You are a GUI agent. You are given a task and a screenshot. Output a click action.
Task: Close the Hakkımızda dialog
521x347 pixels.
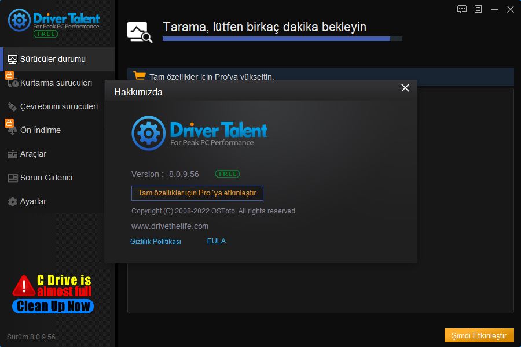[405, 88]
